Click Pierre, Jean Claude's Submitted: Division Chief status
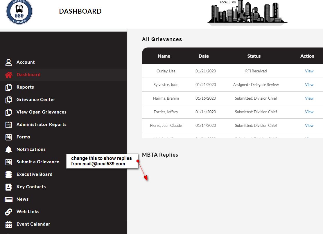 [256, 125]
